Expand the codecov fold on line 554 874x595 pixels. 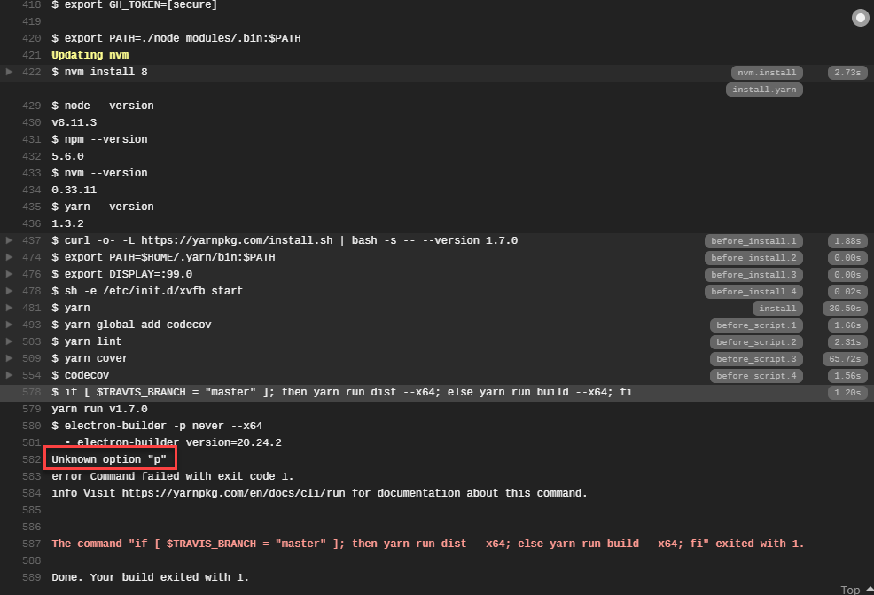[x=9, y=375]
